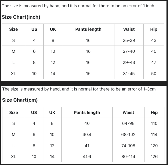Select the 'Pants length' header in inch table
This screenshot has width=168, height=165.
tap(88, 29)
